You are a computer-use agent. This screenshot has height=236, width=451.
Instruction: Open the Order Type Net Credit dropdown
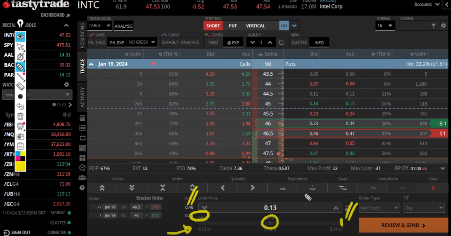(x=379, y=208)
